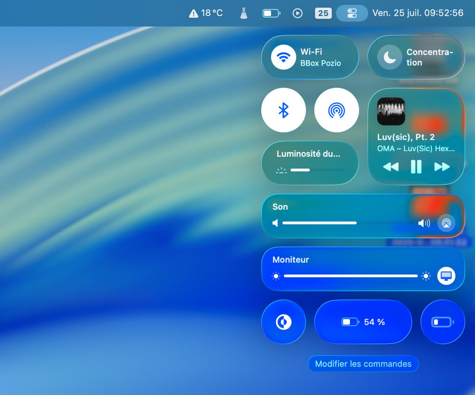475x395 pixels.
Task: Open the flask icon in menu bar
Action: (x=244, y=13)
